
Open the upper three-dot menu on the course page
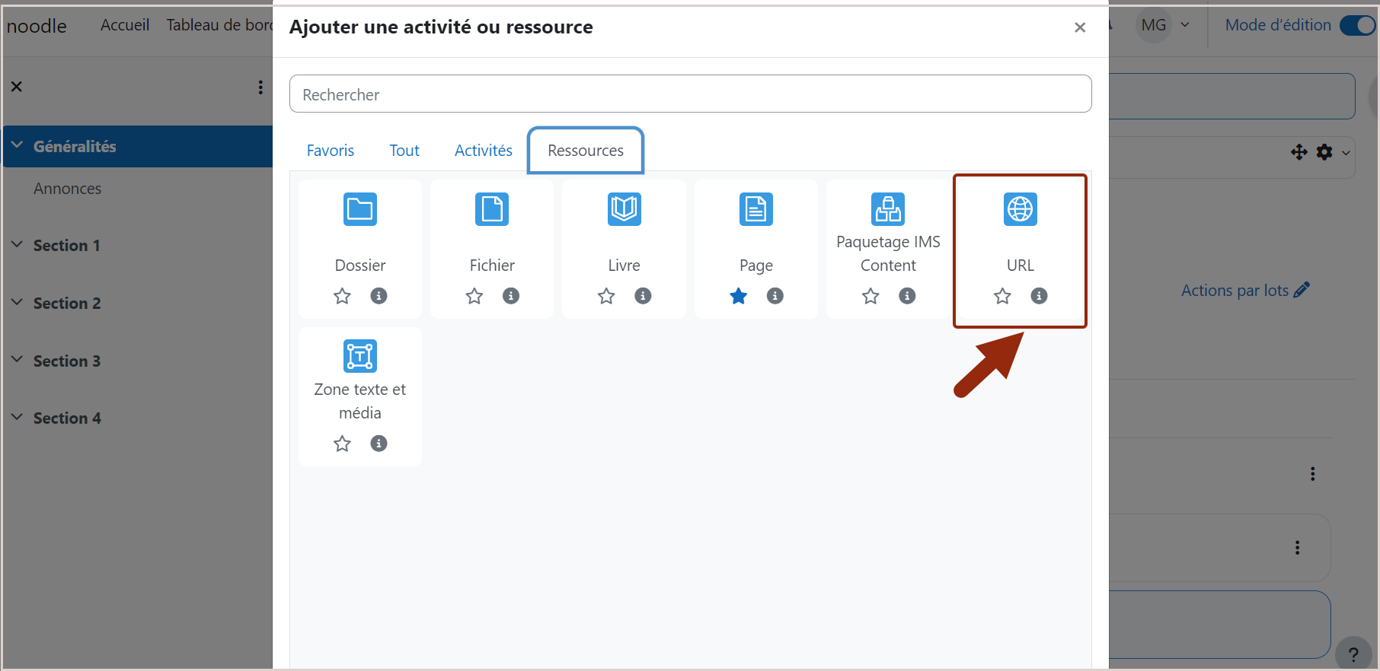pyautogui.click(x=1312, y=474)
